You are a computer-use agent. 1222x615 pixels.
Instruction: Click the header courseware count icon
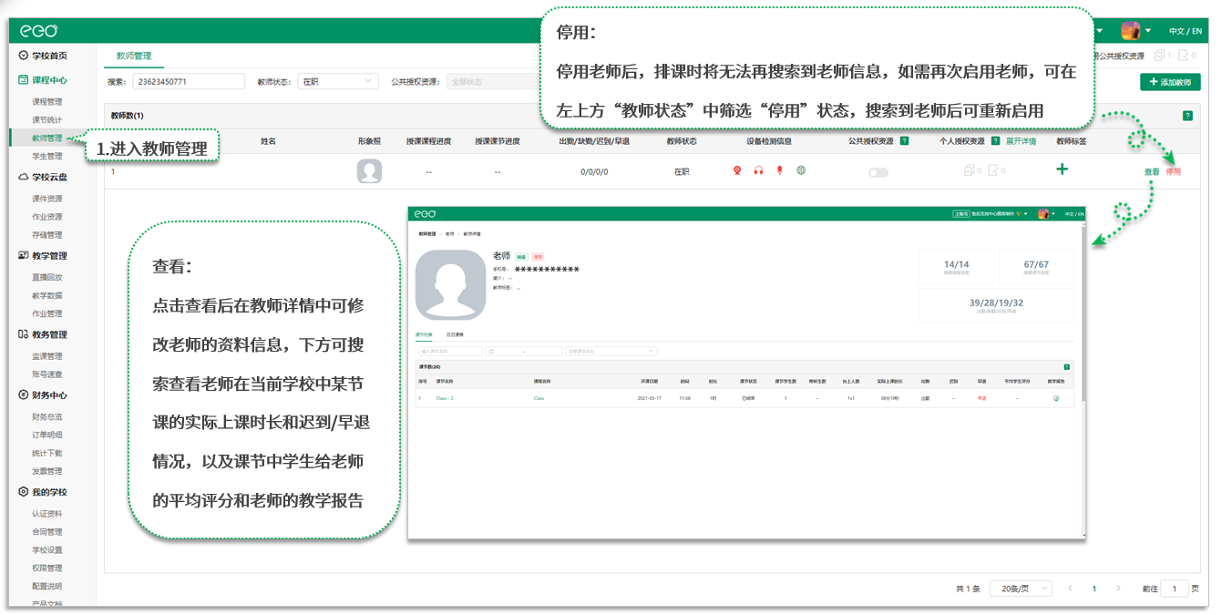pos(1162,56)
